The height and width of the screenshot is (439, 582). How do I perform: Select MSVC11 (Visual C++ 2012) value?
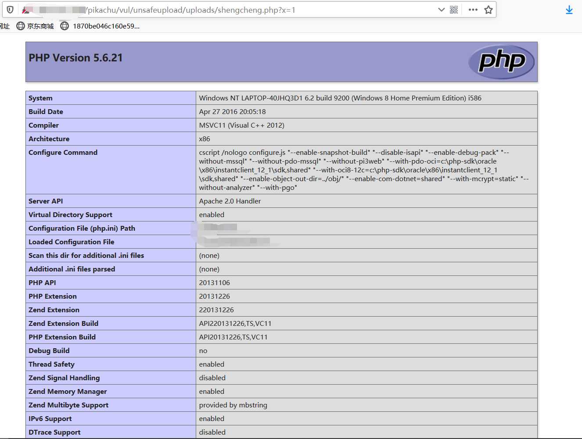(241, 125)
